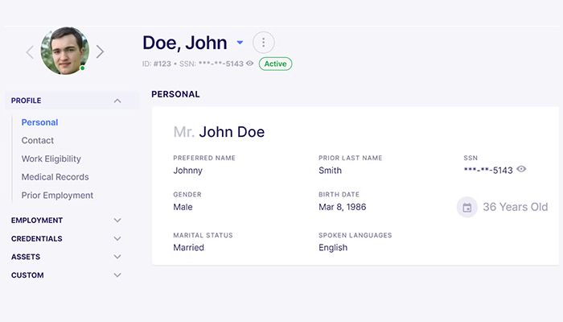The height and width of the screenshot is (322, 563).
Task: Go to previous employee with left arrow
Action: (x=30, y=52)
